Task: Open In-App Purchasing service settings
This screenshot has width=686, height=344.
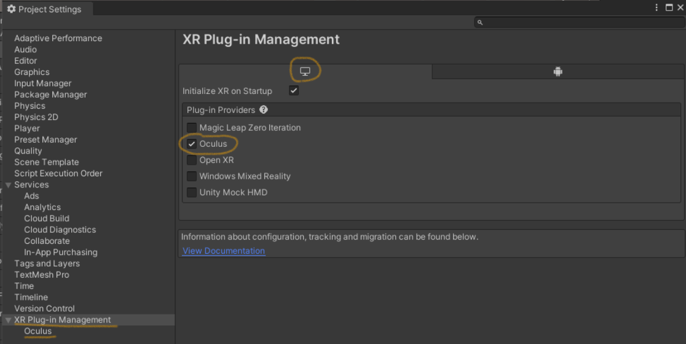Action: click(61, 252)
